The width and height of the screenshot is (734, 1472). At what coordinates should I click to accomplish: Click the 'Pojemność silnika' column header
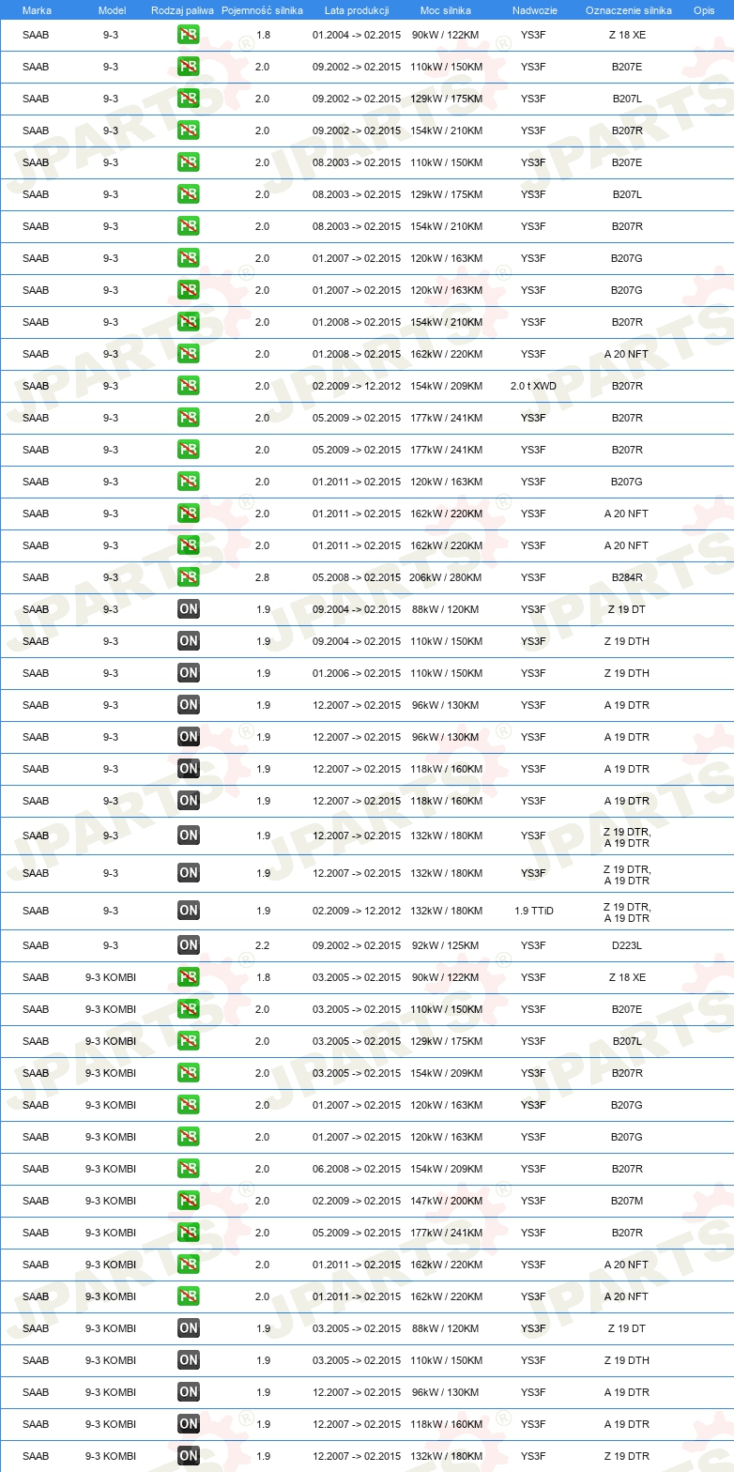(262, 10)
